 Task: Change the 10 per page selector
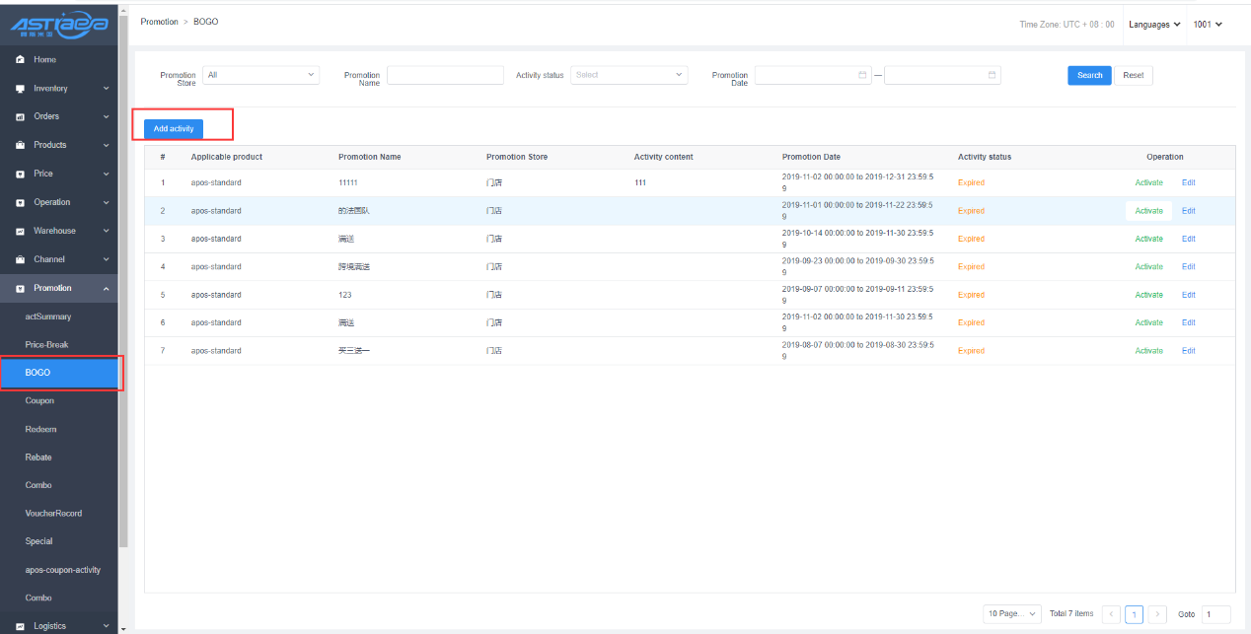[1011, 614]
